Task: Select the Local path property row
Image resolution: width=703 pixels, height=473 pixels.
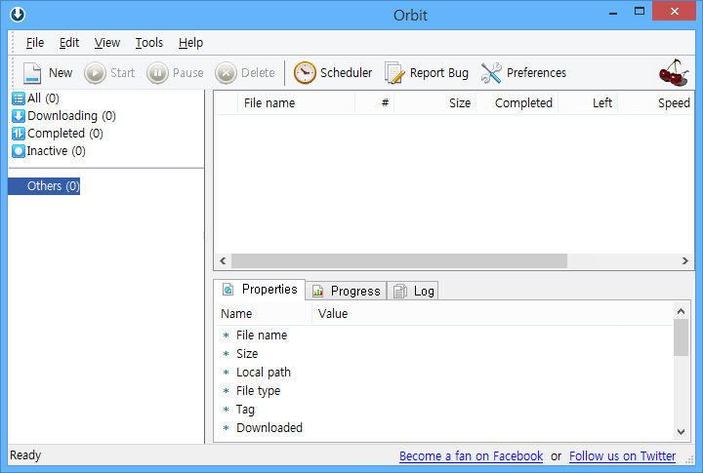Action: pyautogui.click(x=444, y=373)
